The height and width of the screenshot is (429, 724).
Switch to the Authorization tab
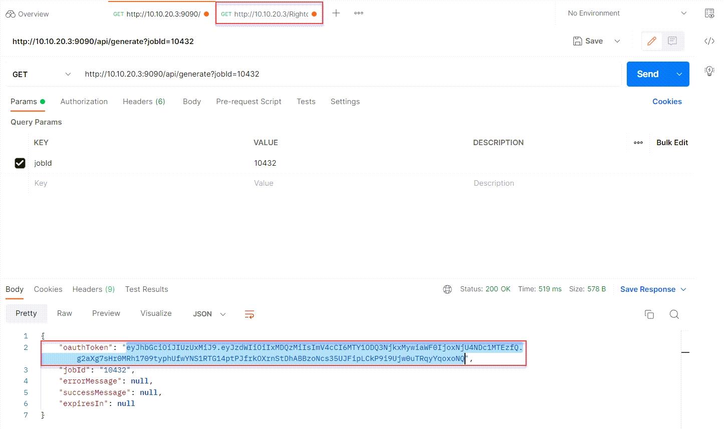[x=84, y=102]
